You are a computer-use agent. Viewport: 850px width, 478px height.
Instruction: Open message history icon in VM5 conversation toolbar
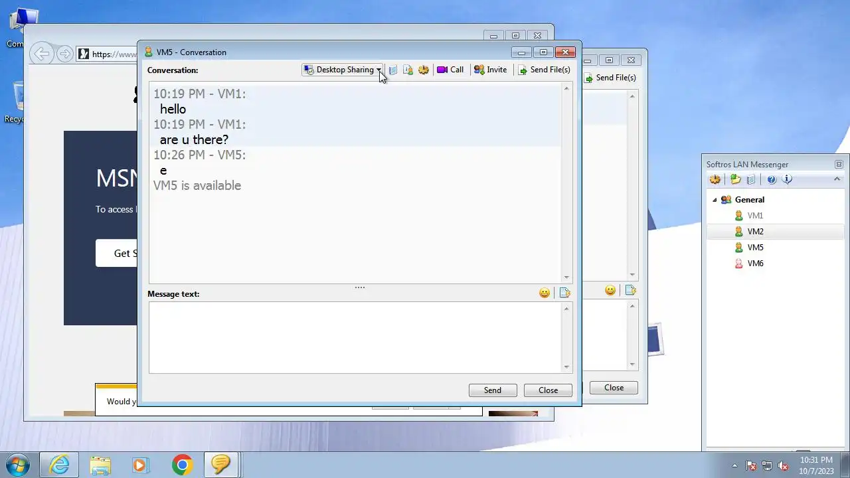(x=392, y=70)
